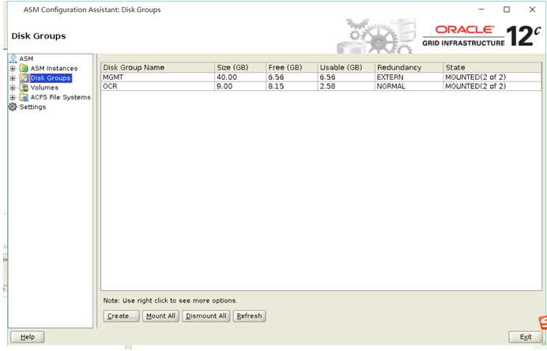Click the 2.58 usable space cell
This screenshot has height=351, width=547.
pyautogui.click(x=346, y=86)
